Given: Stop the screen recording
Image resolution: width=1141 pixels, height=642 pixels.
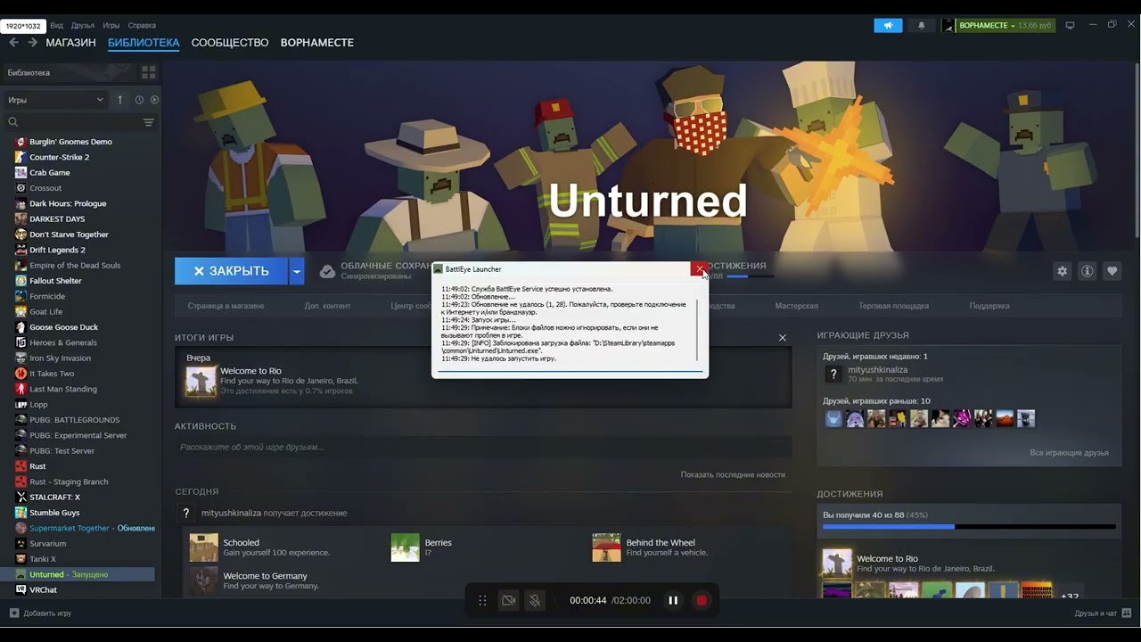Looking at the screenshot, I should (702, 600).
